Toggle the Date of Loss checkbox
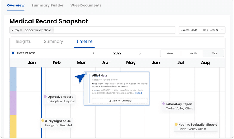This screenshot has height=139, width=234. [x=13, y=53]
